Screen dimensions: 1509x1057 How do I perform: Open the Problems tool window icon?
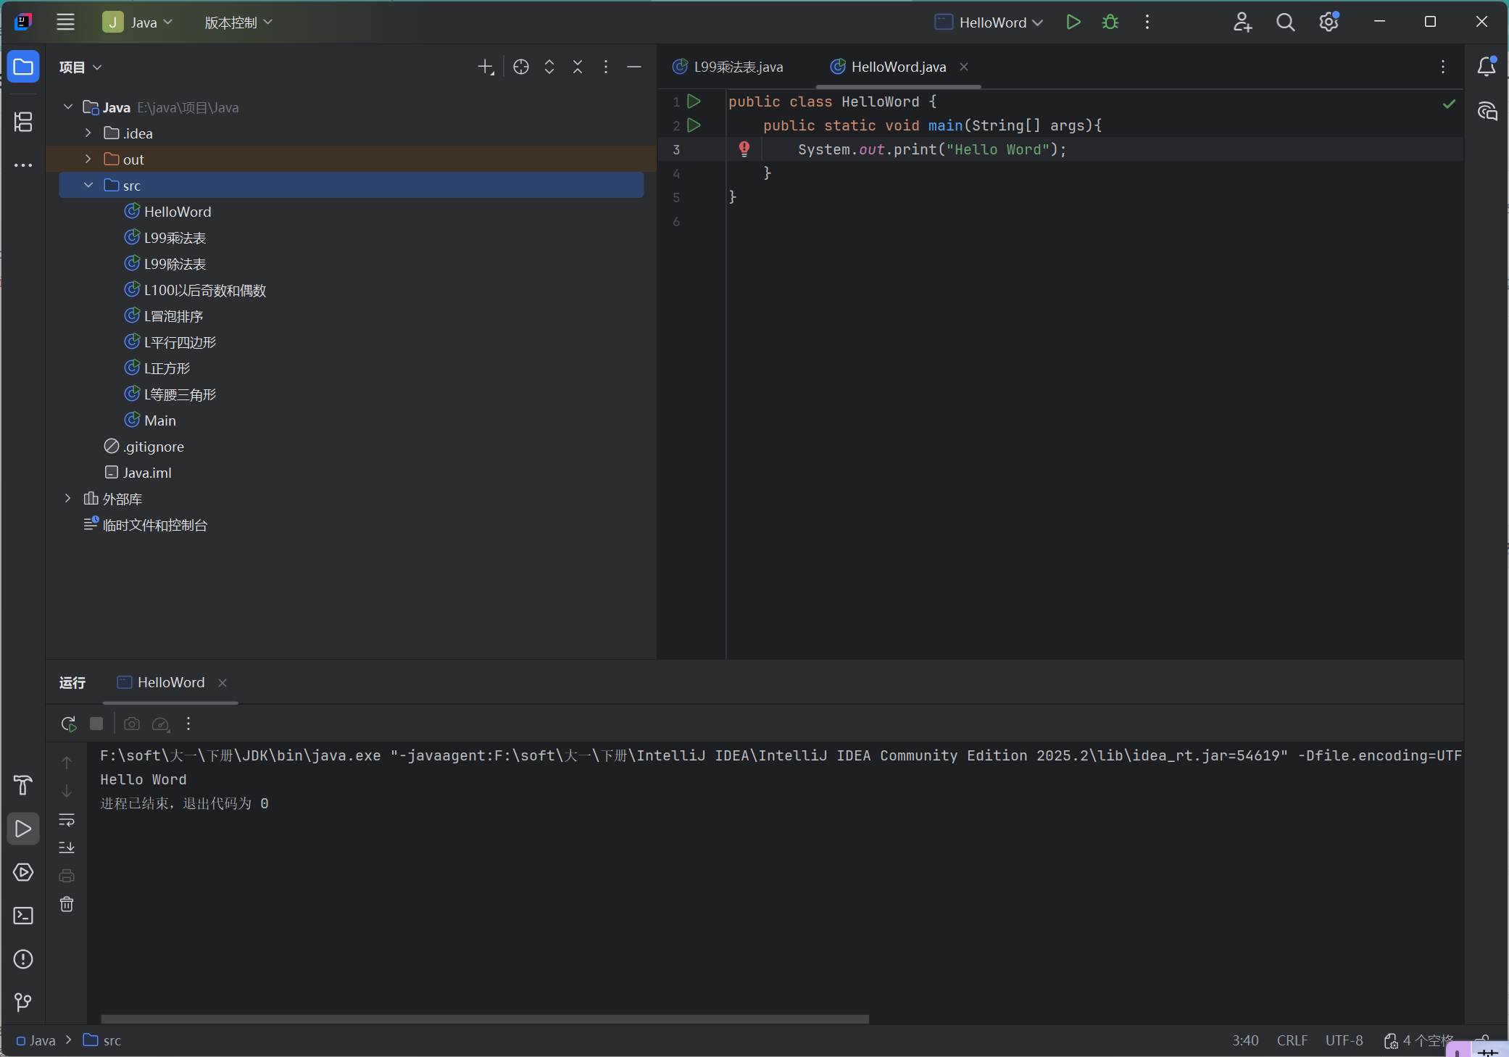click(x=23, y=959)
